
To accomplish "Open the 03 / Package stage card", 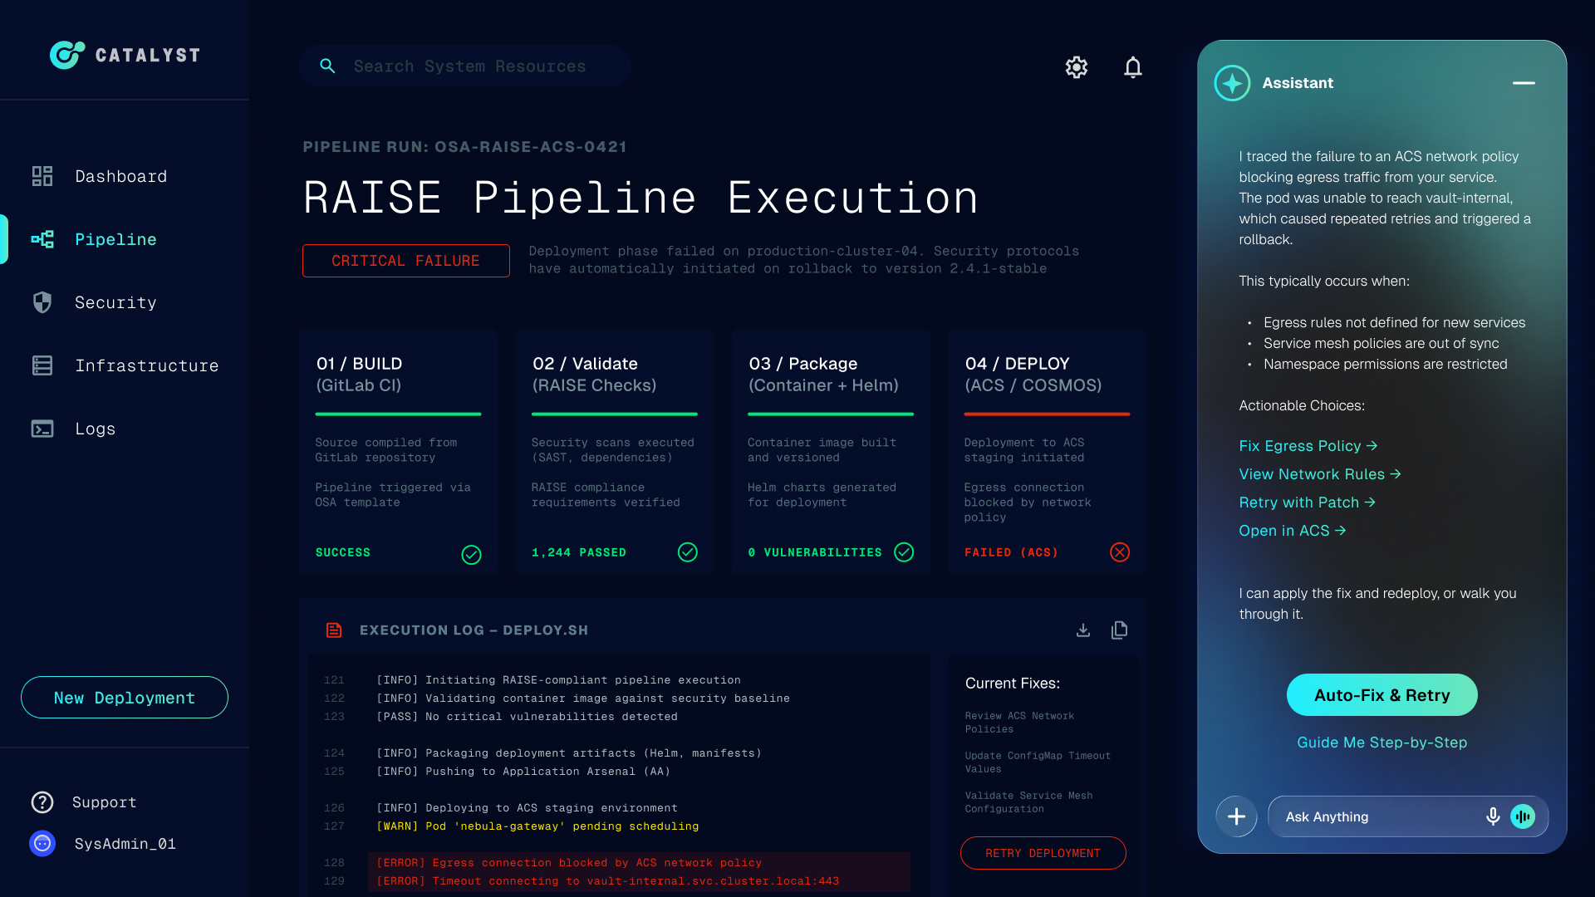I will click(831, 452).
